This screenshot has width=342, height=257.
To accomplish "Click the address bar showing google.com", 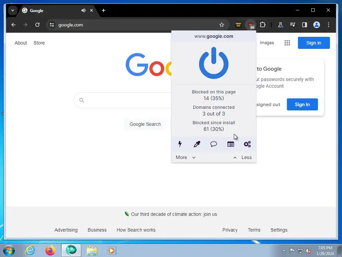I will tap(137, 25).
